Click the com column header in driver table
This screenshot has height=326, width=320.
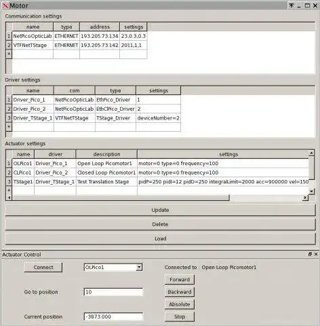click(x=75, y=90)
